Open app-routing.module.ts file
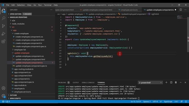 (24, 69)
